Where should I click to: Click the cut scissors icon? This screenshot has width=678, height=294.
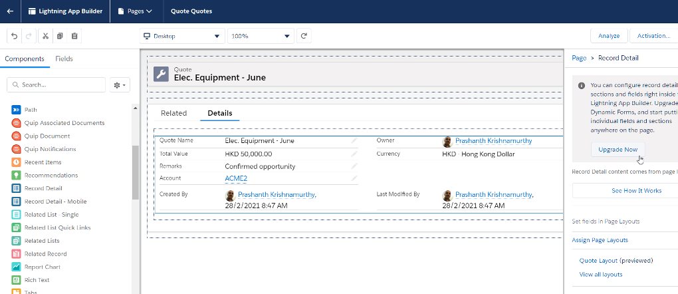coord(45,36)
